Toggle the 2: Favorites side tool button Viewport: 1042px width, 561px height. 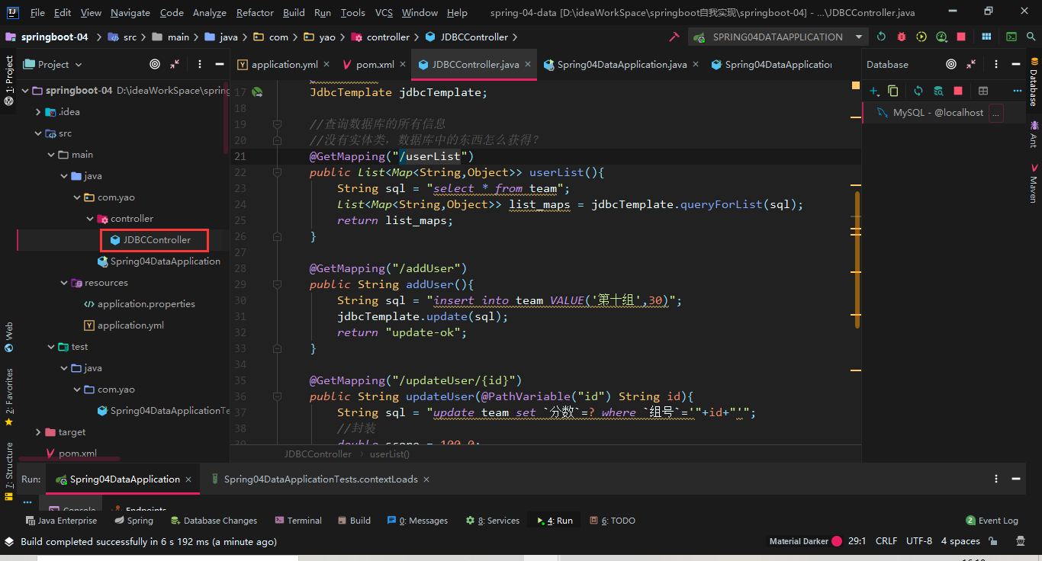pos(9,397)
